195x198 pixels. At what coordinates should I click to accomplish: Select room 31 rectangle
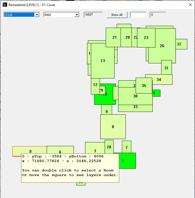166,67
